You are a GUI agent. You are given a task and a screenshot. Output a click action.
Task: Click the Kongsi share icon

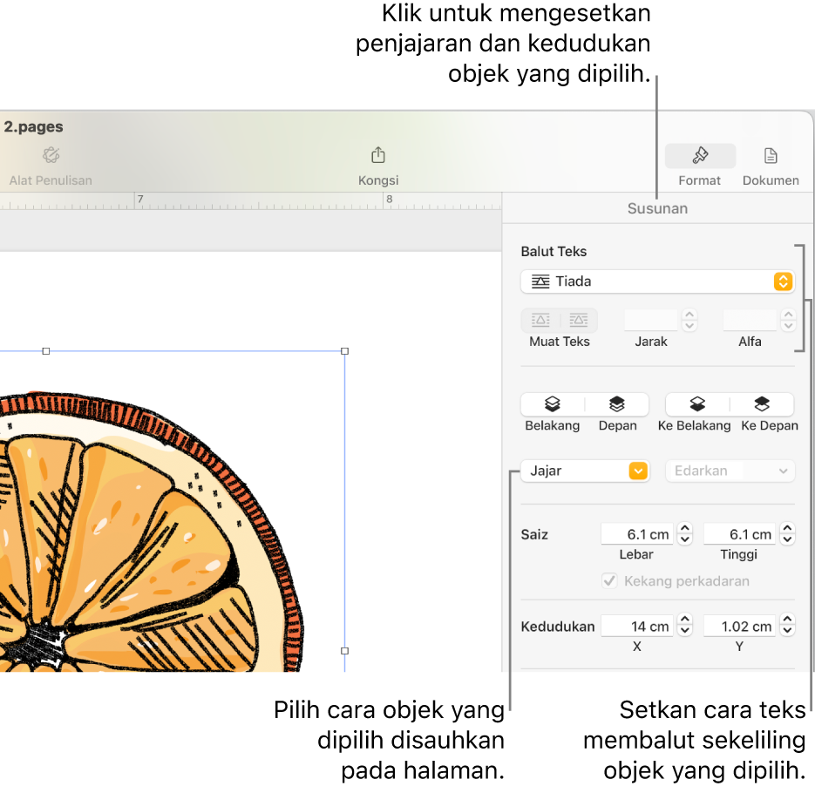378,155
